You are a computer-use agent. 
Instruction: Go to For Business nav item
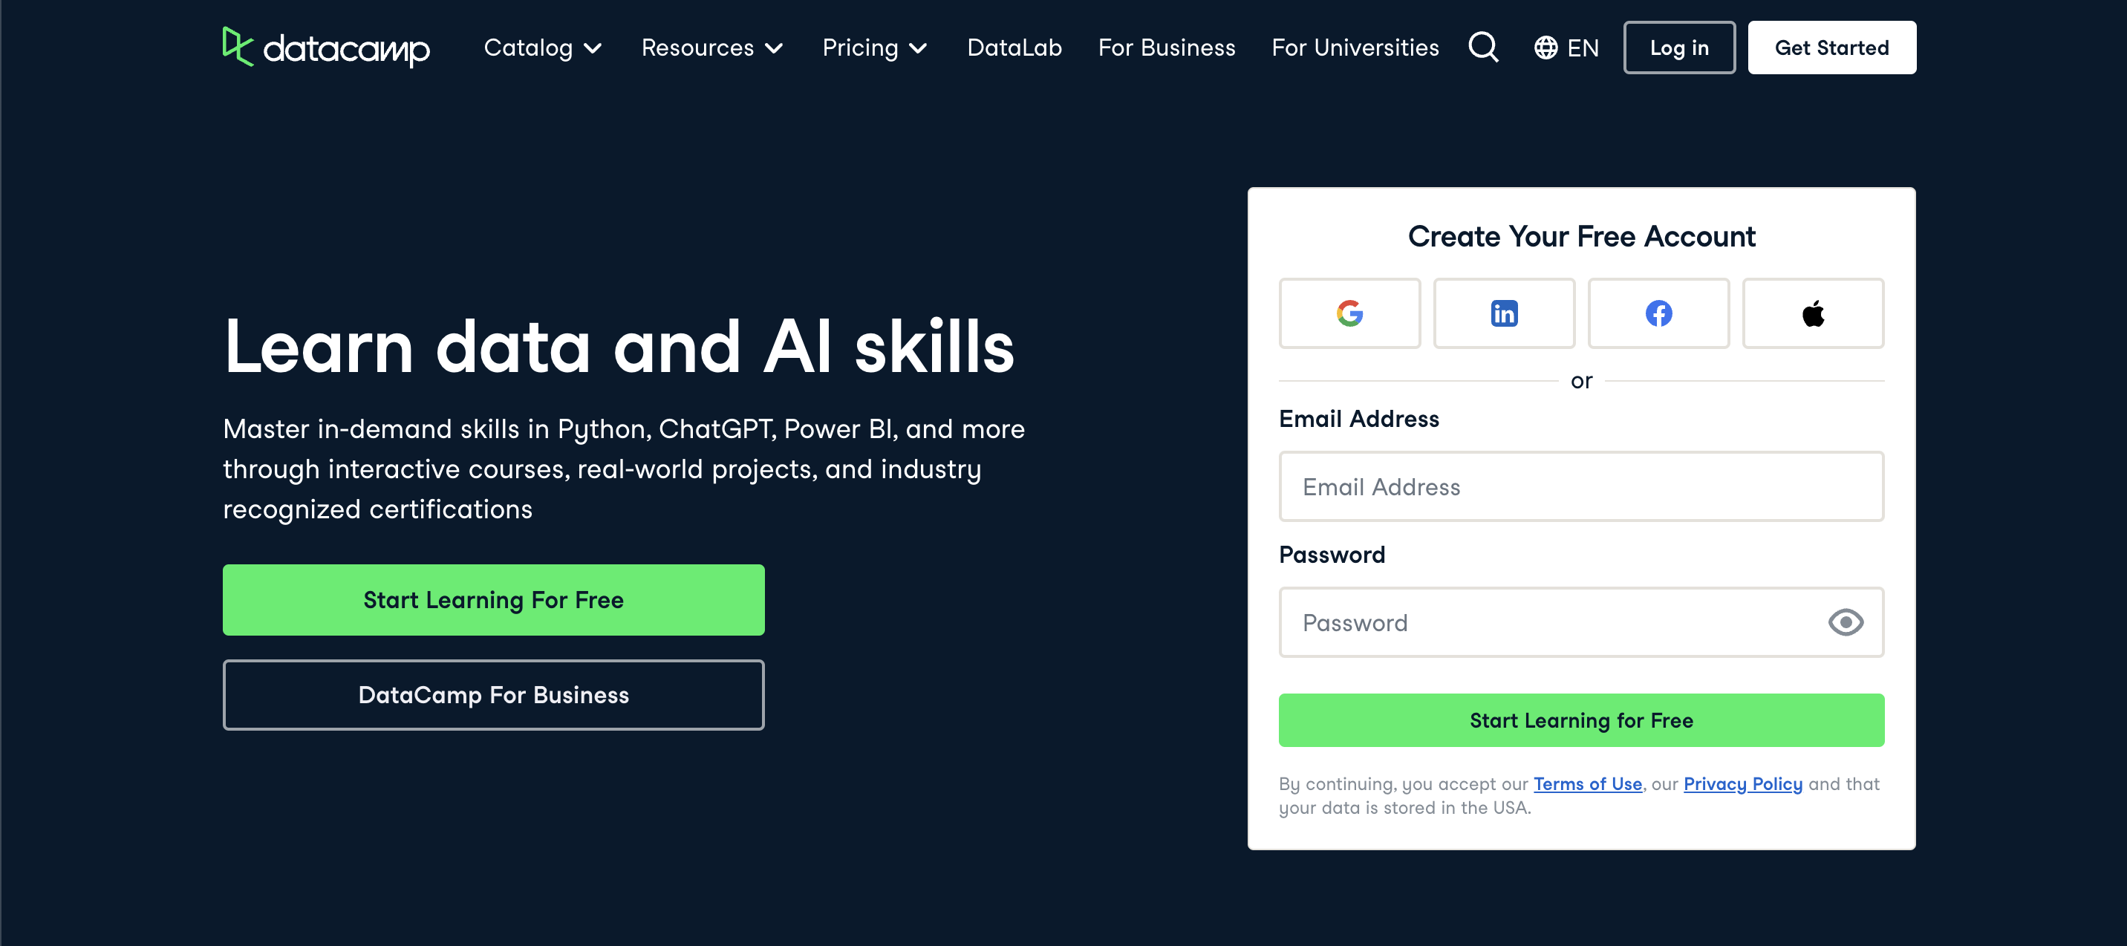tap(1166, 48)
